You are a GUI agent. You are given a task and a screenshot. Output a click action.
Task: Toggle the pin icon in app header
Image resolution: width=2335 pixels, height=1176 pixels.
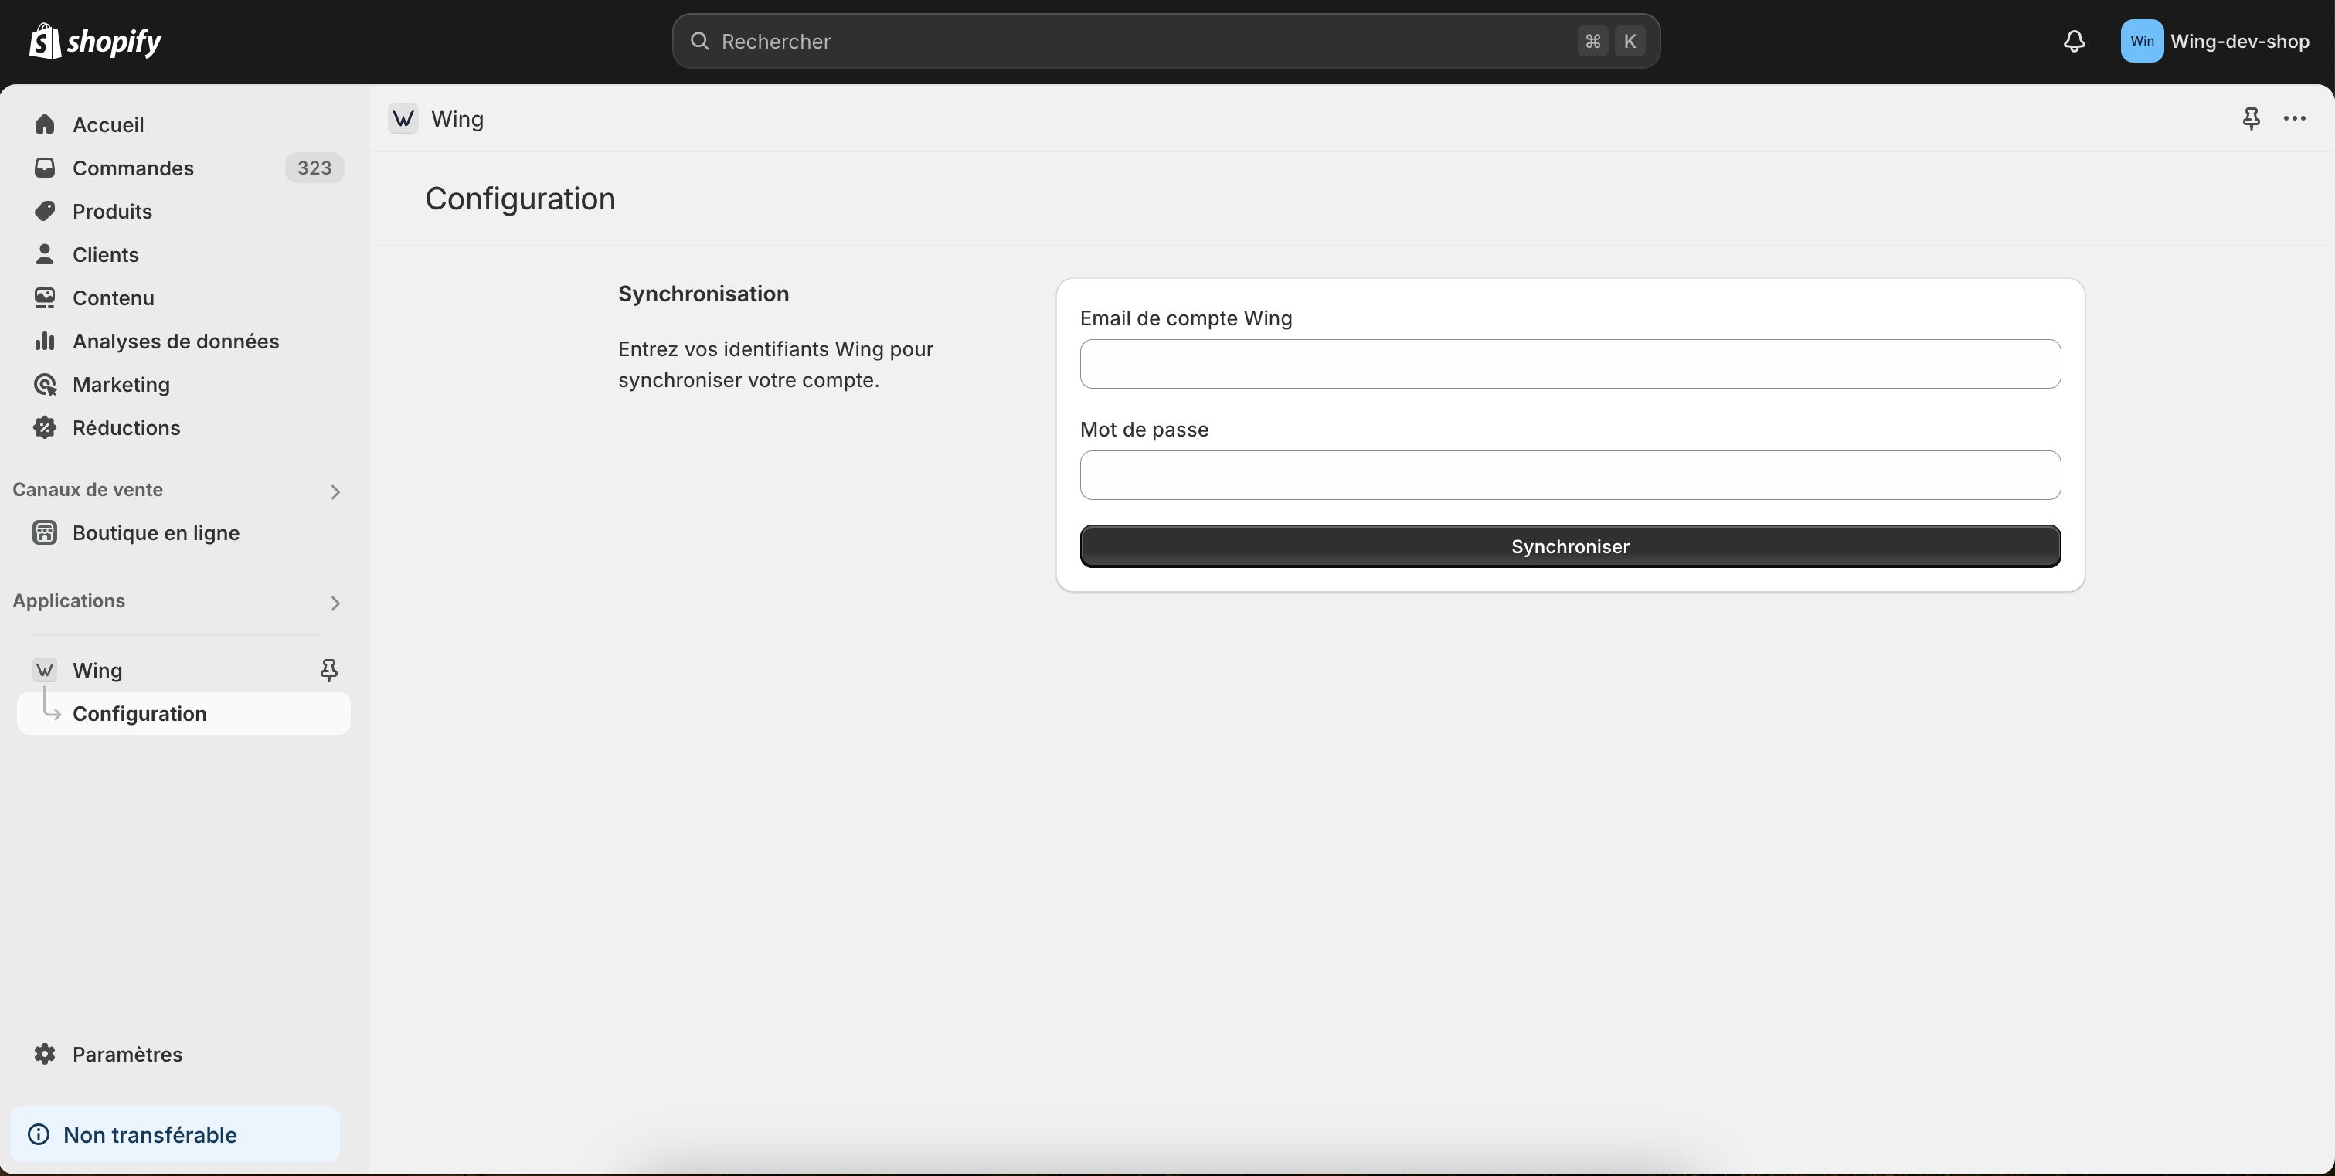tap(2251, 119)
